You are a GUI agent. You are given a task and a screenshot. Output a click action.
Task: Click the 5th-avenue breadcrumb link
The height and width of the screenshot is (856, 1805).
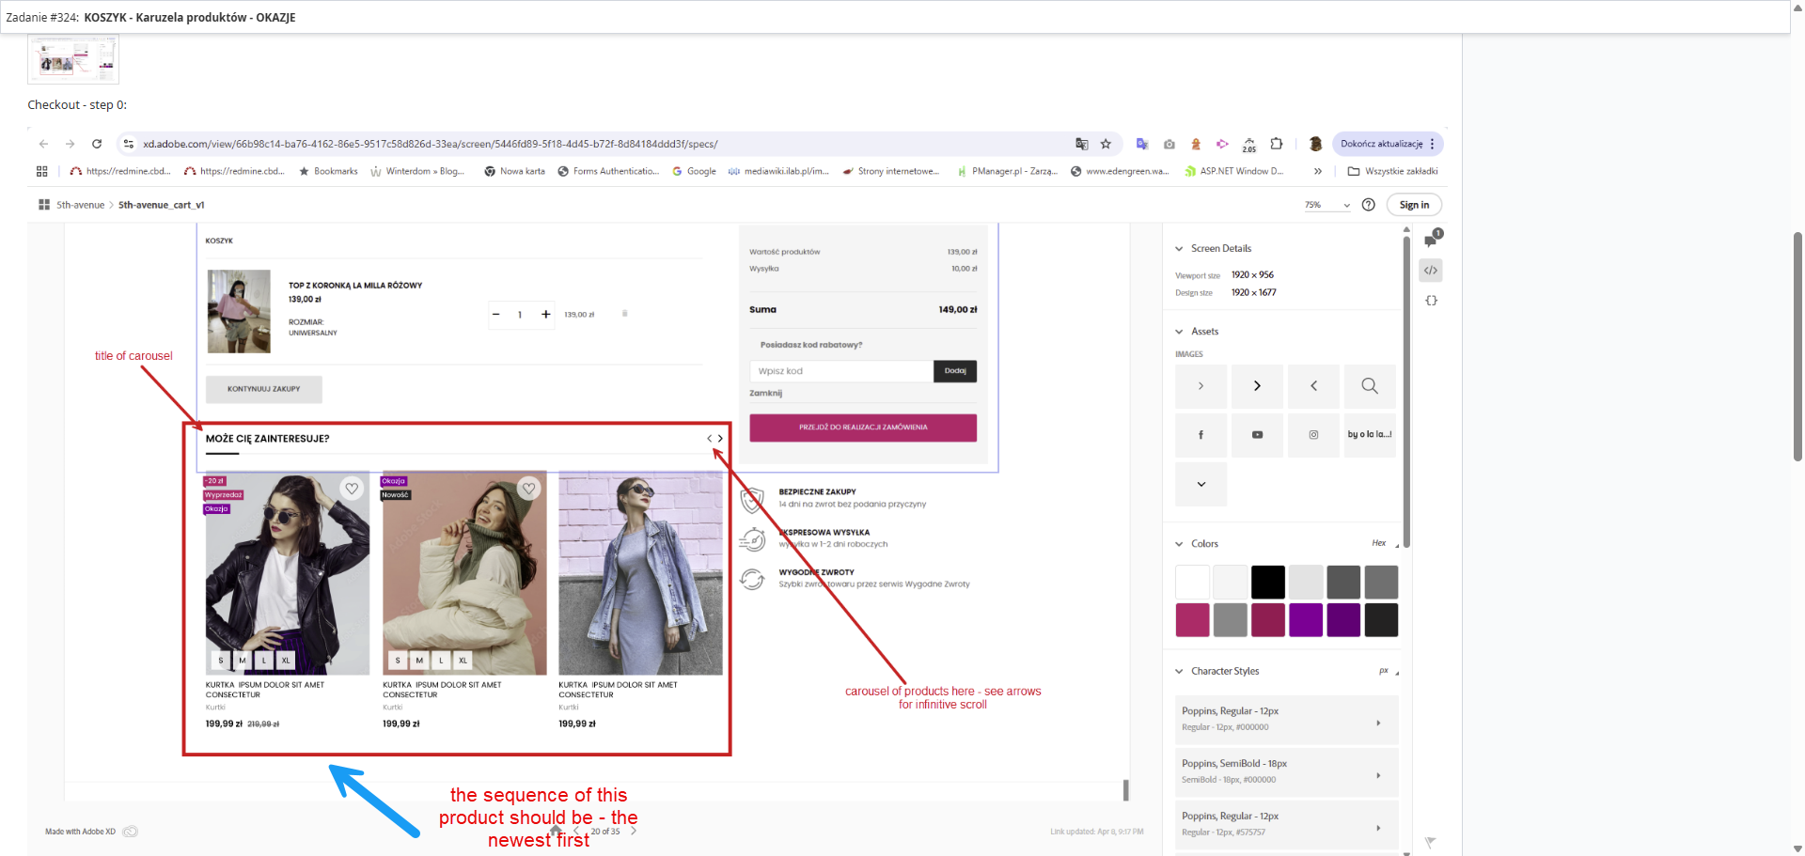pyautogui.click(x=80, y=205)
